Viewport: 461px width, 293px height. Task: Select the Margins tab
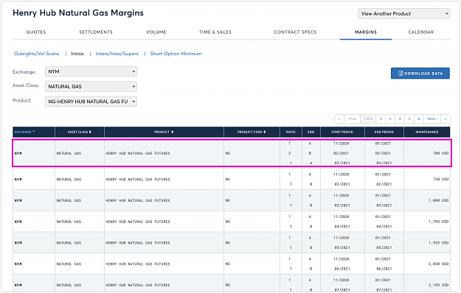(366, 32)
